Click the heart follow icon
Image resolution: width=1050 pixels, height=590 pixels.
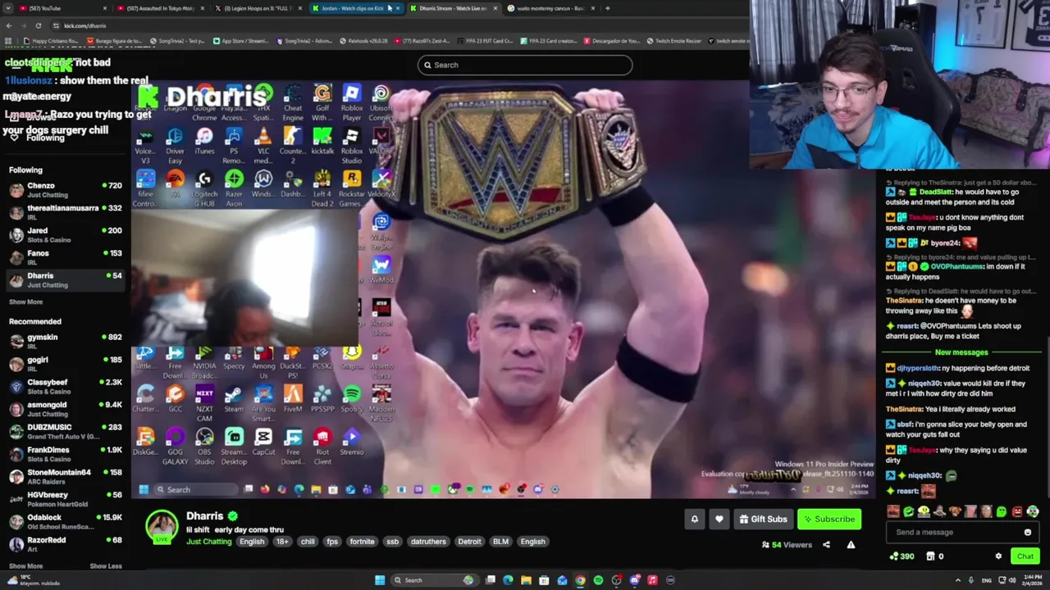[719, 519]
